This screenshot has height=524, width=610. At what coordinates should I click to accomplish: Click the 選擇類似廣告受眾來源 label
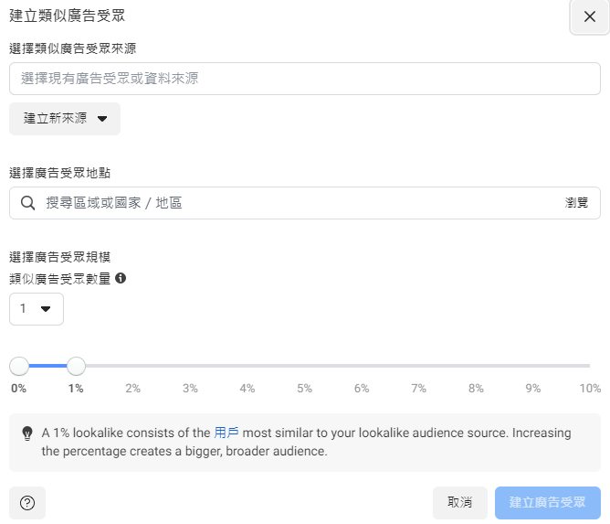pos(73,48)
